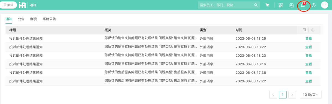Click the 投诉邮件处理结果通知 title in the 17:22 row
The width and height of the screenshot is (332, 104).
click(26, 81)
